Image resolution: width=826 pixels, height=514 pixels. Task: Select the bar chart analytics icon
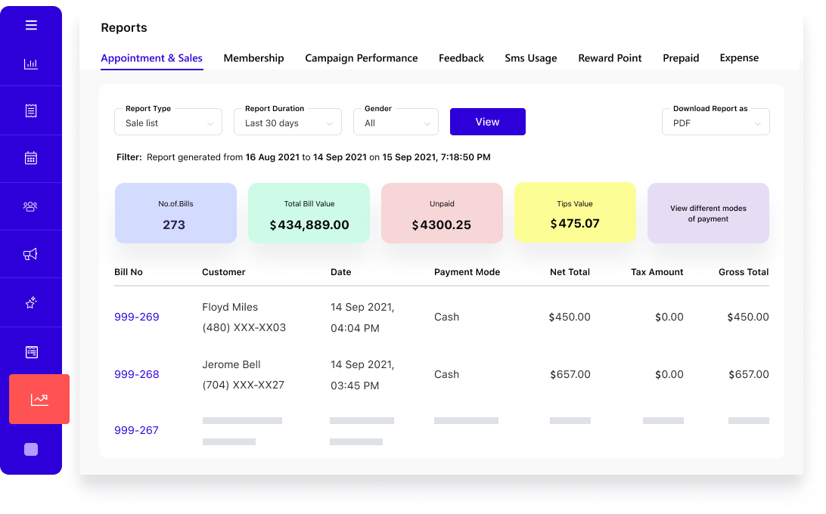[31, 63]
